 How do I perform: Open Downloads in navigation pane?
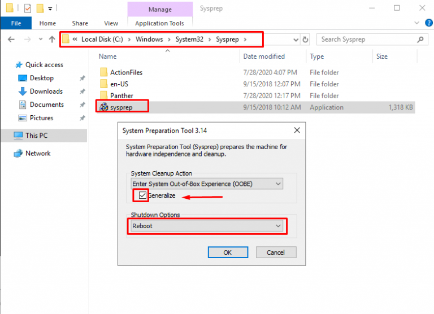(x=46, y=91)
